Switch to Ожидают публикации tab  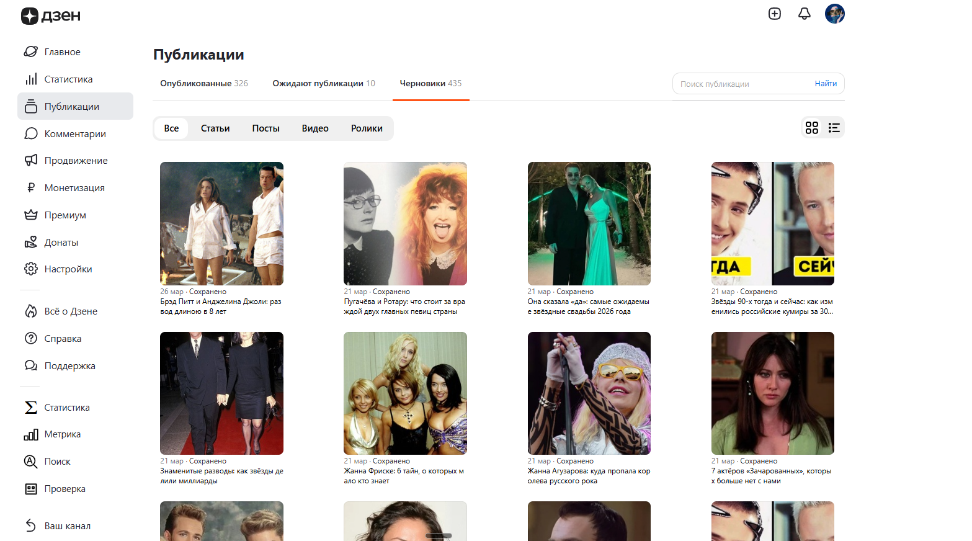[x=323, y=84]
